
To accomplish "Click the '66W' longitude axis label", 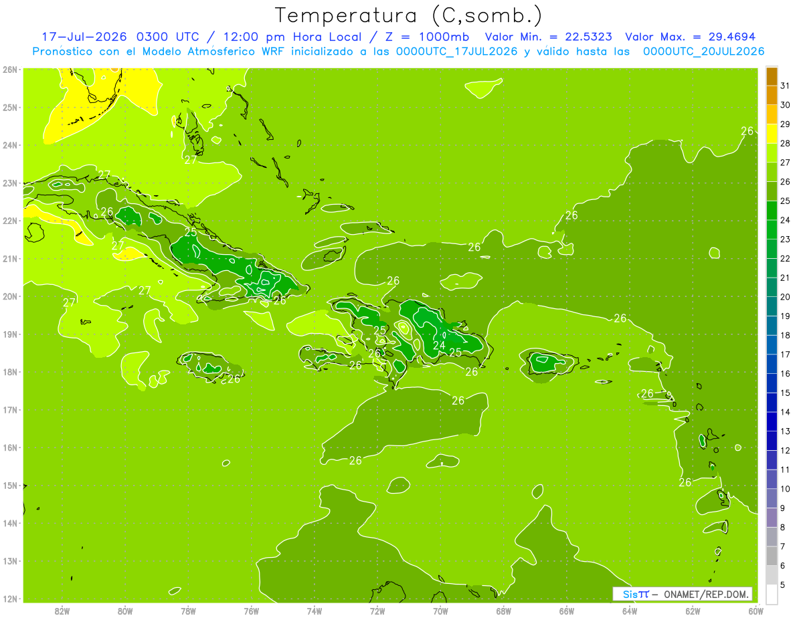I will (x=567, y=611).
